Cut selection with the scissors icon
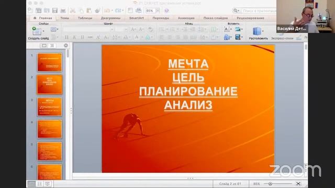 [x=73, y=10]
